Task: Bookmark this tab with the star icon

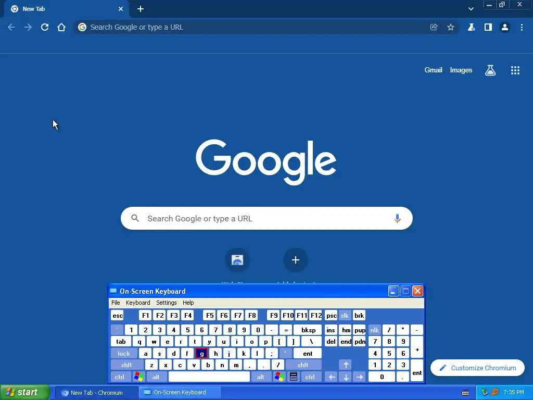Action: pos(451,27)
